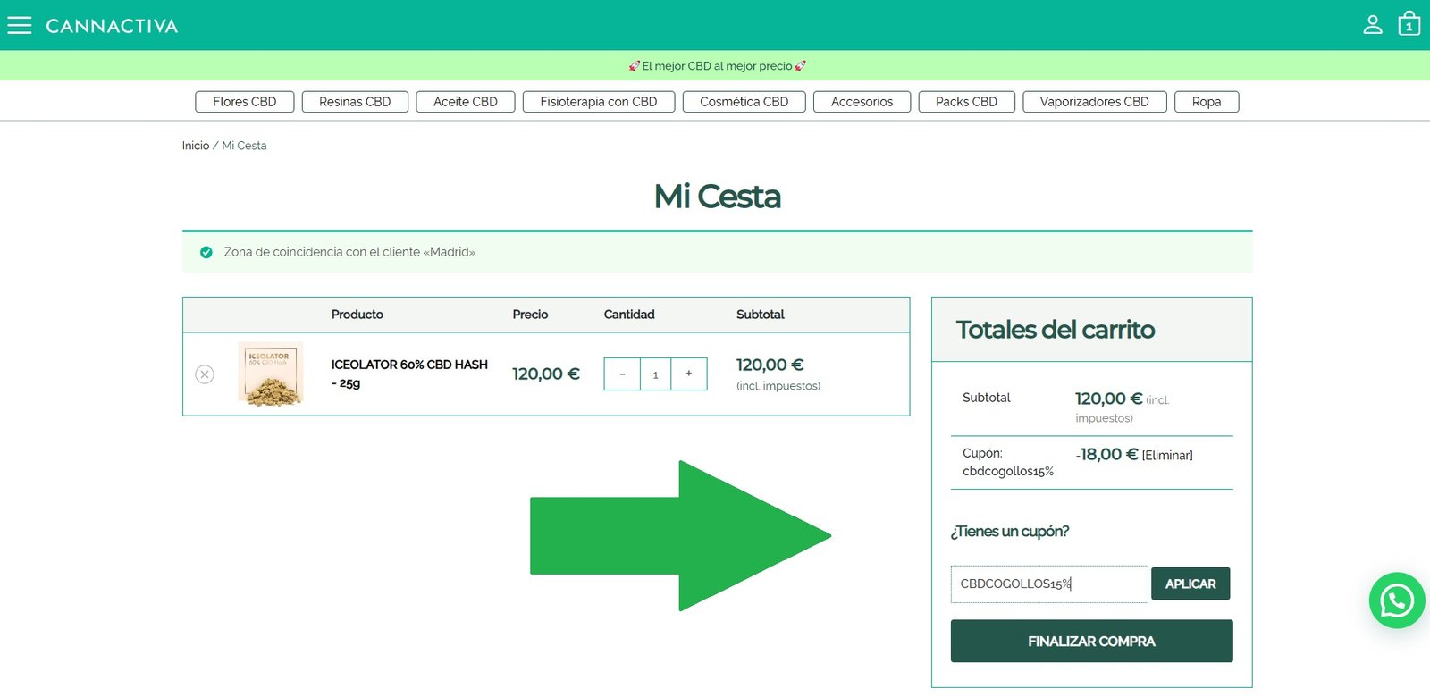Remove coupon via Eliminar link
1430x697 pixels.
[1167, 456]
